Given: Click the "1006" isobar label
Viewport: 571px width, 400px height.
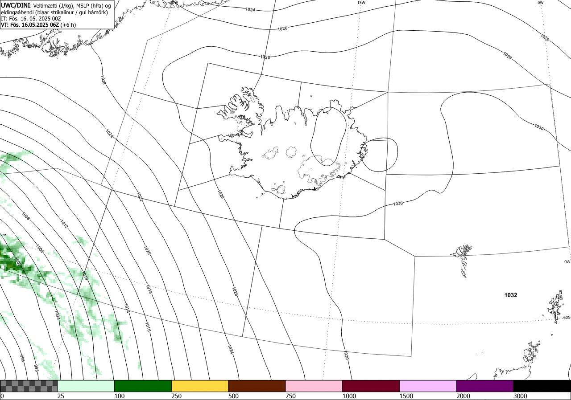Looking at the screenshot, I should (40, 249).
